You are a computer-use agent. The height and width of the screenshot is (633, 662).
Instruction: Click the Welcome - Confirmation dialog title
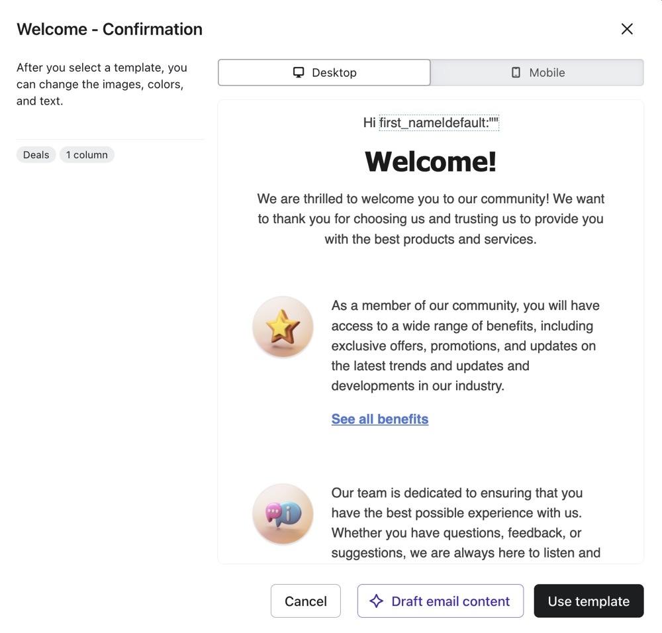109,29
